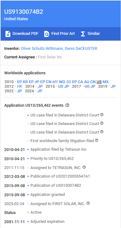The image size is (121, 228).
Task: Open inventor Oliver Schultz-Wittmann link
Action: coord(42,48)
